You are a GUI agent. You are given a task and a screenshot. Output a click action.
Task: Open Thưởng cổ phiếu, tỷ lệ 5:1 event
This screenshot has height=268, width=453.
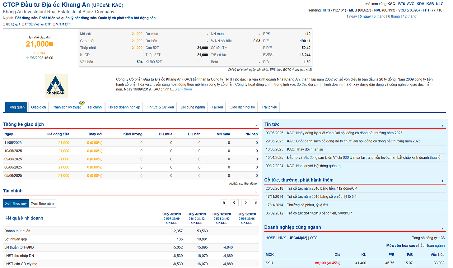pyautogui.click(x=307, y=205)
